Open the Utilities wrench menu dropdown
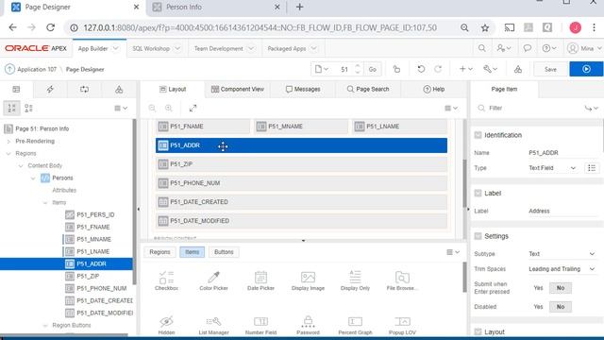The height and width of the screenshot is (340, 604). coord(491,69)
